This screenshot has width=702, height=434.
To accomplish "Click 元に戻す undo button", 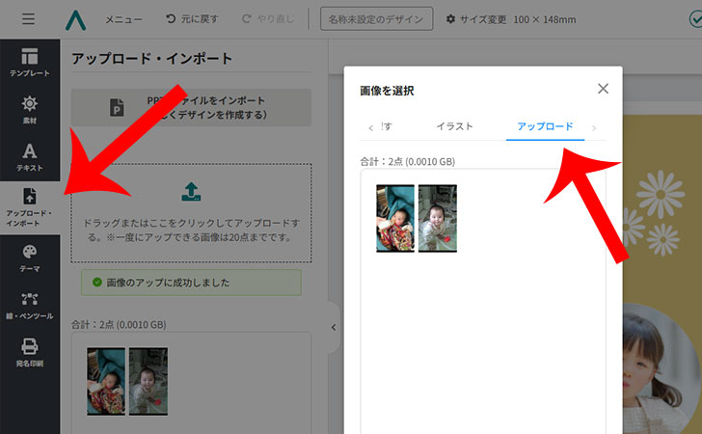I will (x=192, y=19).
